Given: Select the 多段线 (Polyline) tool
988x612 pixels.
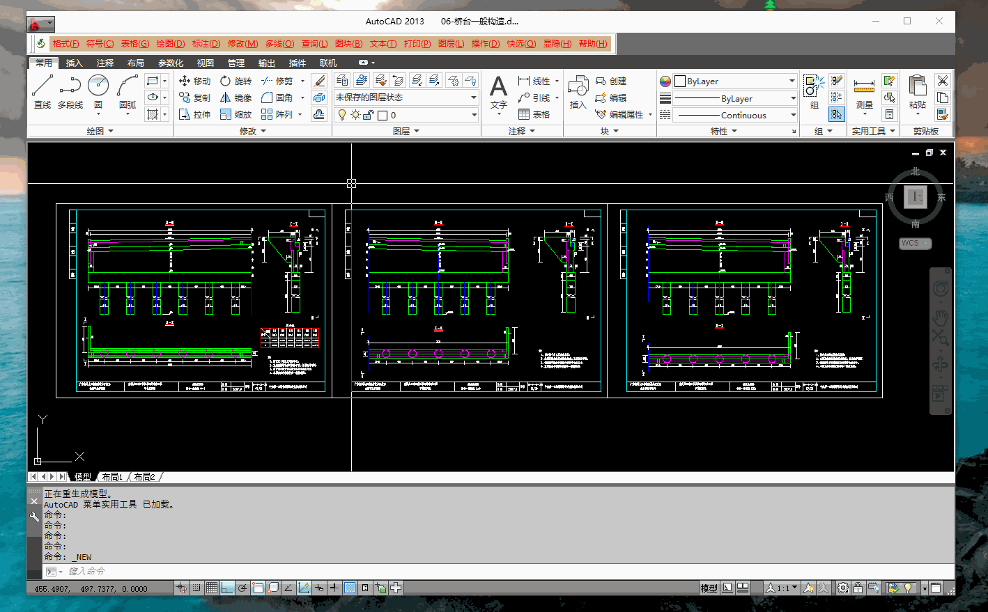Looking at the screenshot, I should click(x=70, y=91).
